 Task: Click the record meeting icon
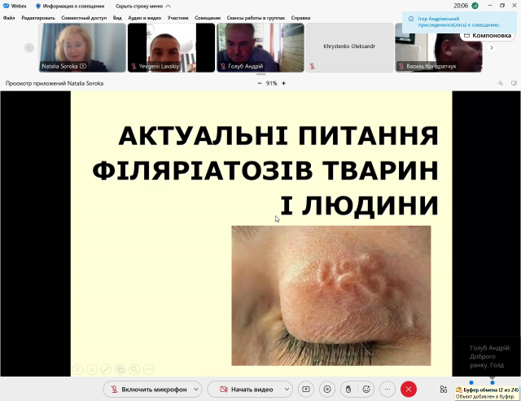[327, 390]
